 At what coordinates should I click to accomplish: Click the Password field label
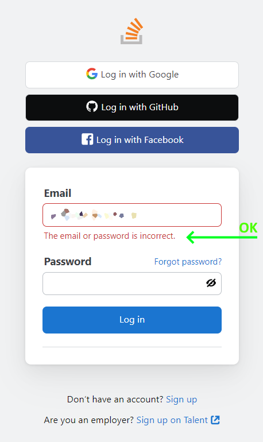(x=68, y=262)
